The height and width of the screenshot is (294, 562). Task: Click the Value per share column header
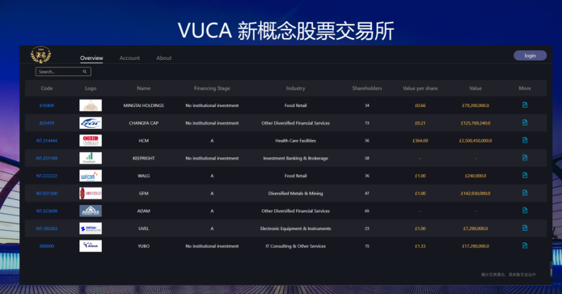[x=419, y=88]
